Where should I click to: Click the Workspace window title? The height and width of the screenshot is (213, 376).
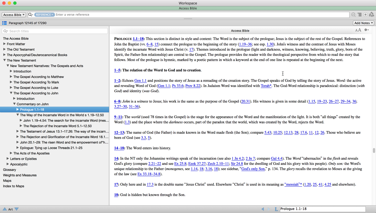coord(188,3)
